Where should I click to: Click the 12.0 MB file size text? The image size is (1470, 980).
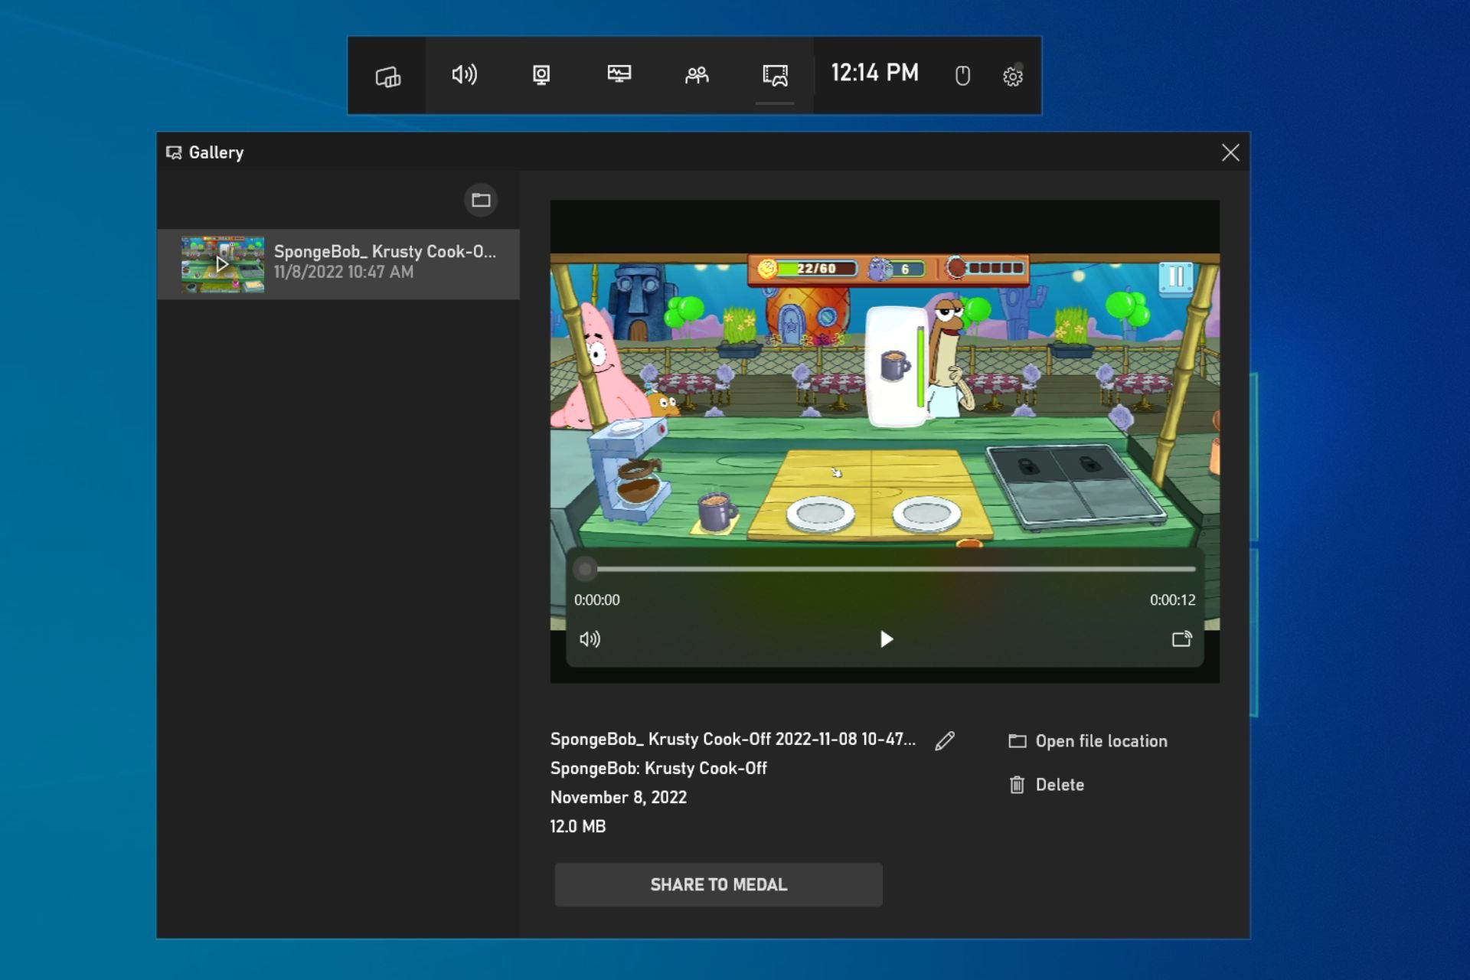(x=578, y=827)
